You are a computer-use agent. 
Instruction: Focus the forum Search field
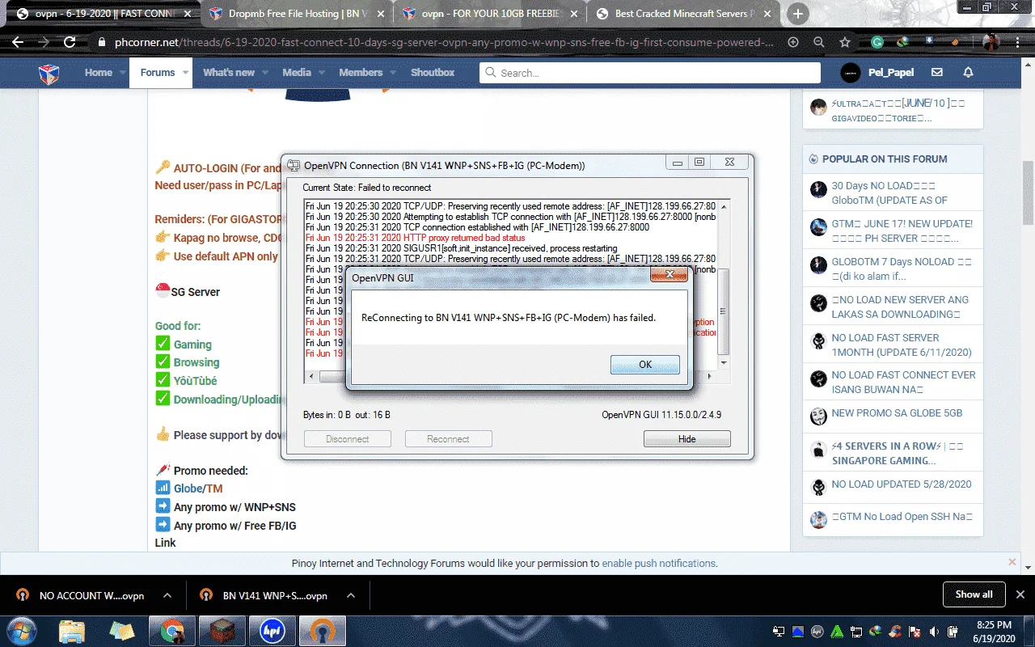click(x=650, y=73)
